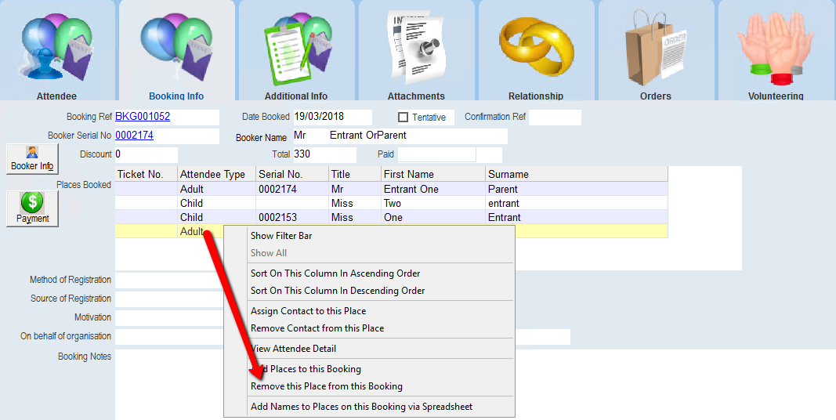Open the Volunteering hands icon
This screenshot has width=836, height=420.
776,47
